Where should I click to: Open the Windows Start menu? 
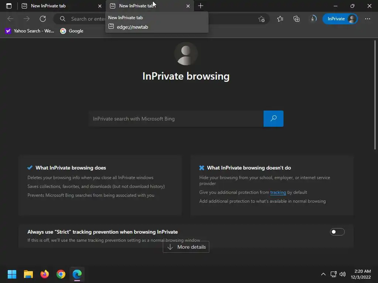click(12, 274)
